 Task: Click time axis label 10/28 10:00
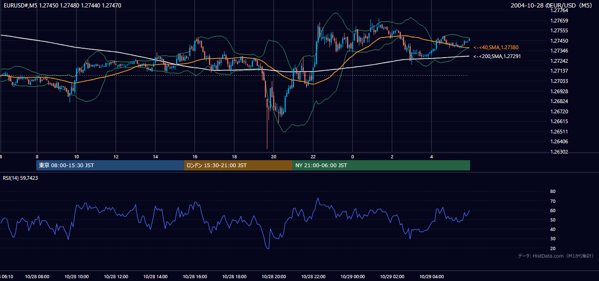click(76, 277)
